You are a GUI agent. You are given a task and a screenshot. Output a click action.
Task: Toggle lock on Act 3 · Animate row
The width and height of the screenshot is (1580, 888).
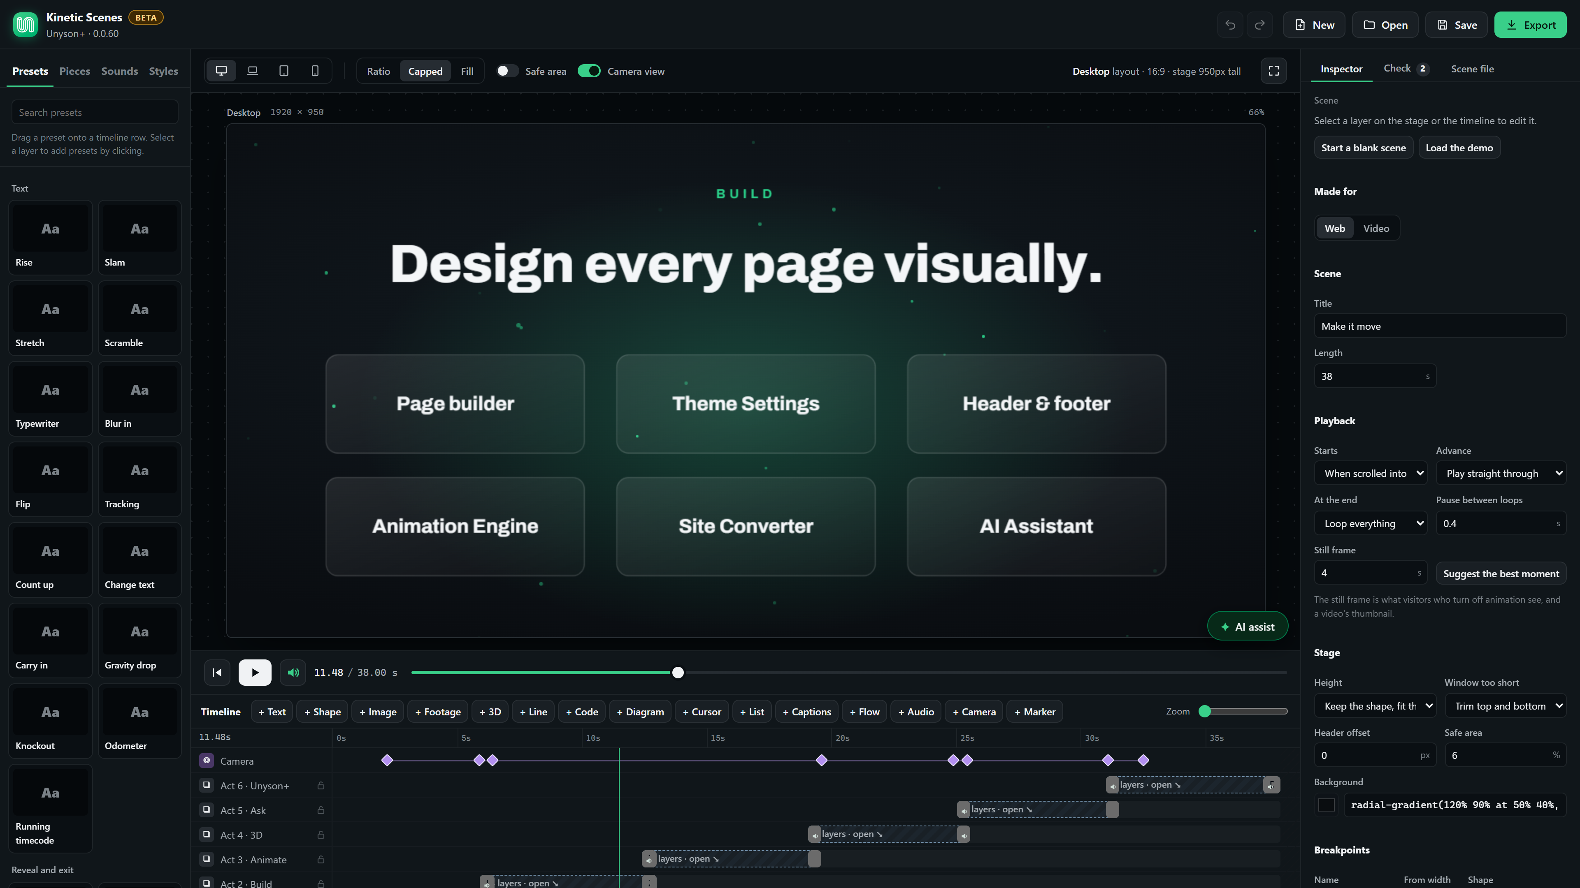321,860
